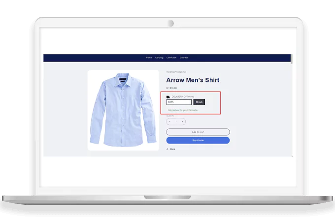Add the shirt to cart
The height and width of the screenshot is (222, 335).
tap(198, 132)
